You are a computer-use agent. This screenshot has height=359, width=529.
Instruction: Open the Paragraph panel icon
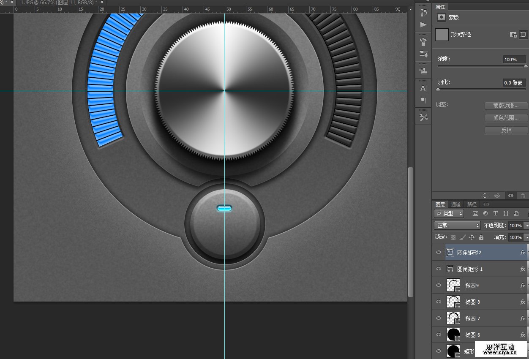pyautogui.click(x=423, y=100)
